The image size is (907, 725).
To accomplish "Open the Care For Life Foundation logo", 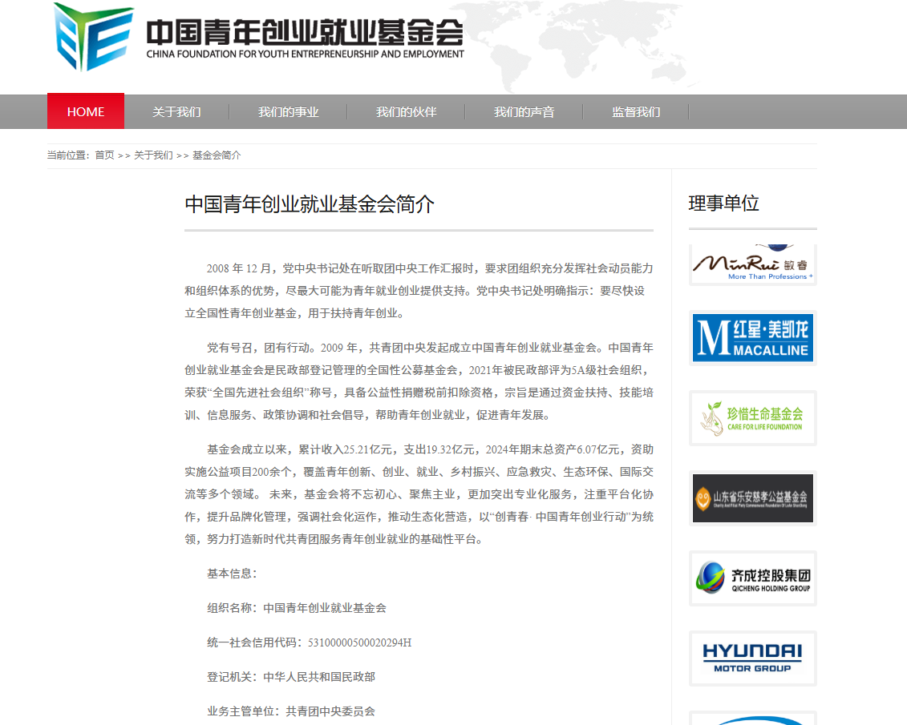I will click(752, 417).
